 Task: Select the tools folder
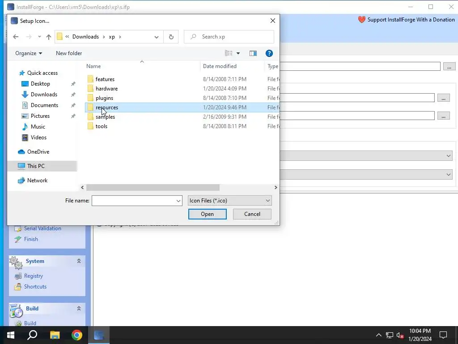tap(102, 126)
